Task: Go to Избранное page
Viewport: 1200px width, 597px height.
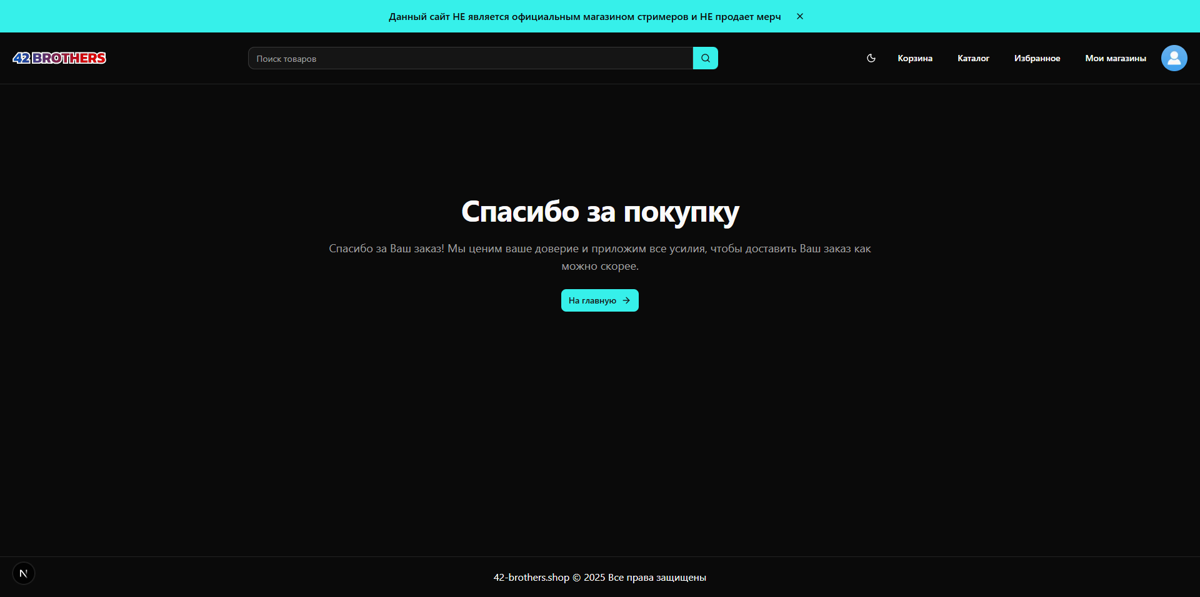Action: (x=1037, y=58)
